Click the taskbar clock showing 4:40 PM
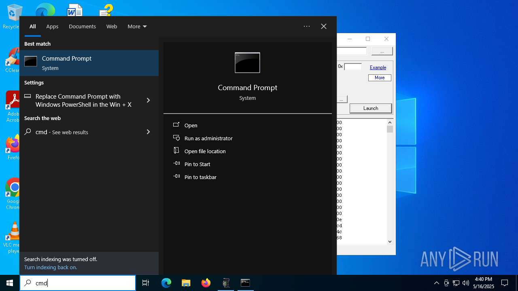The image size is (518, 291). coord(484,283)
